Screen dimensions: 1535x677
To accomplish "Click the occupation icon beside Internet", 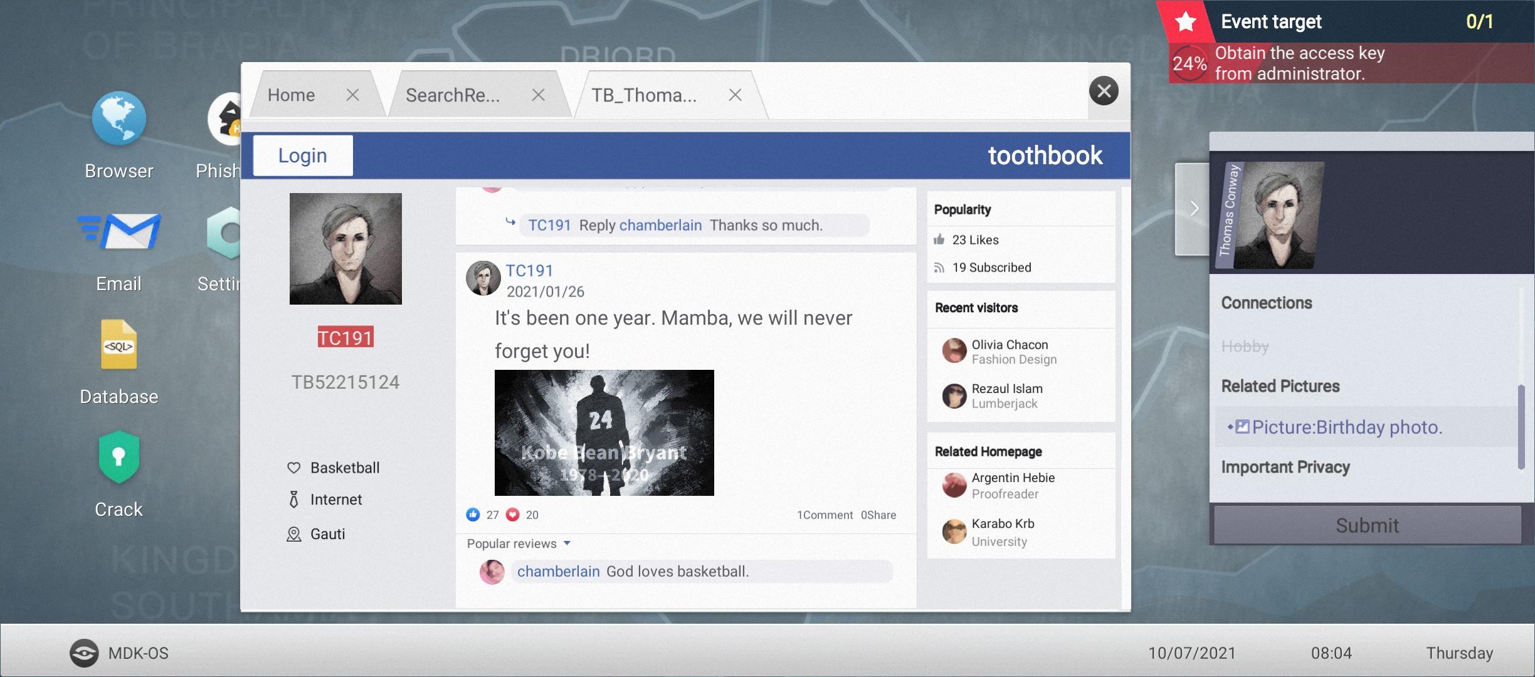I will 293,500.
